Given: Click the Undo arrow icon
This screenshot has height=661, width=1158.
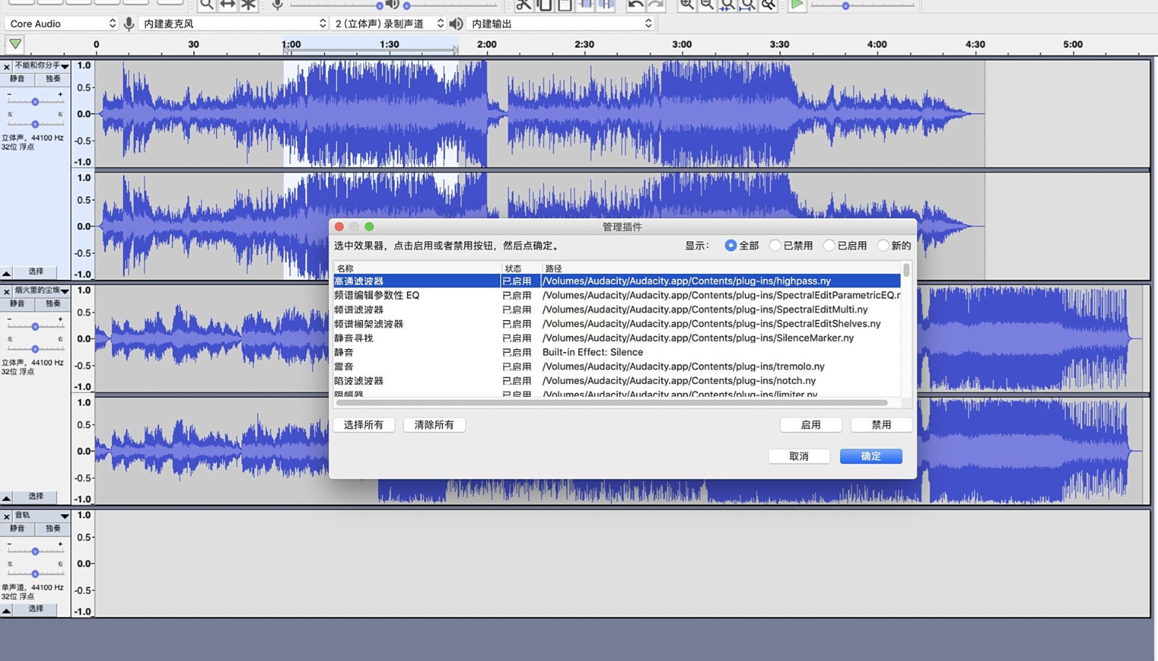Looking at the screenshot, I should click(x=635, y=4).
